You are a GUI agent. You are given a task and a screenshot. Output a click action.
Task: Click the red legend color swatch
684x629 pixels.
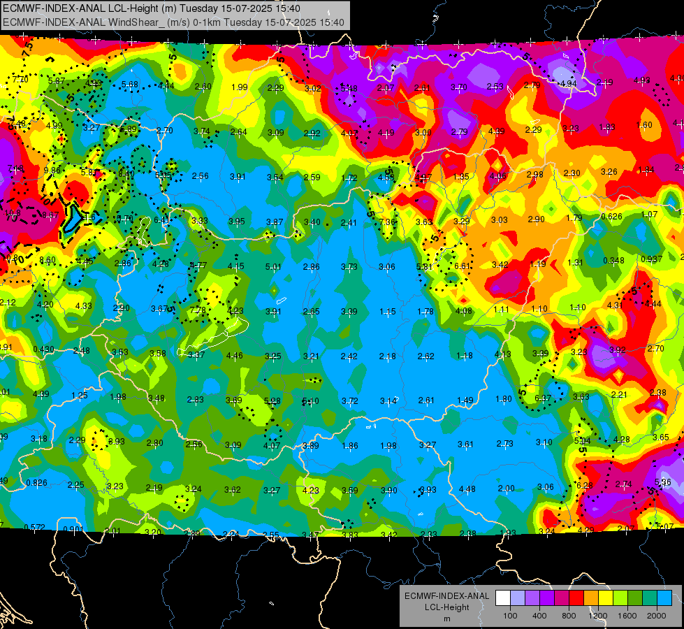point(576,598)
